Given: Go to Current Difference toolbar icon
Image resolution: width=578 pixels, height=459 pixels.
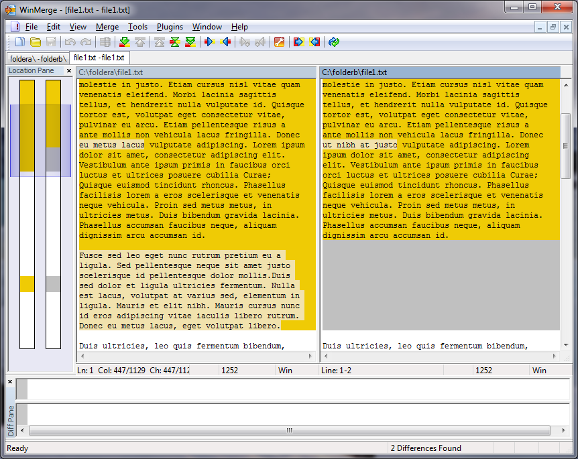Looking at the screenshot, I should 175,42.
